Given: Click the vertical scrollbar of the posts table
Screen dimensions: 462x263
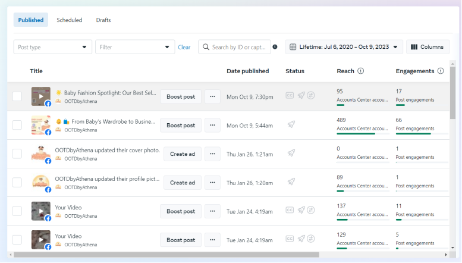Looking at the screenshot, I should [x=452, y=93].
